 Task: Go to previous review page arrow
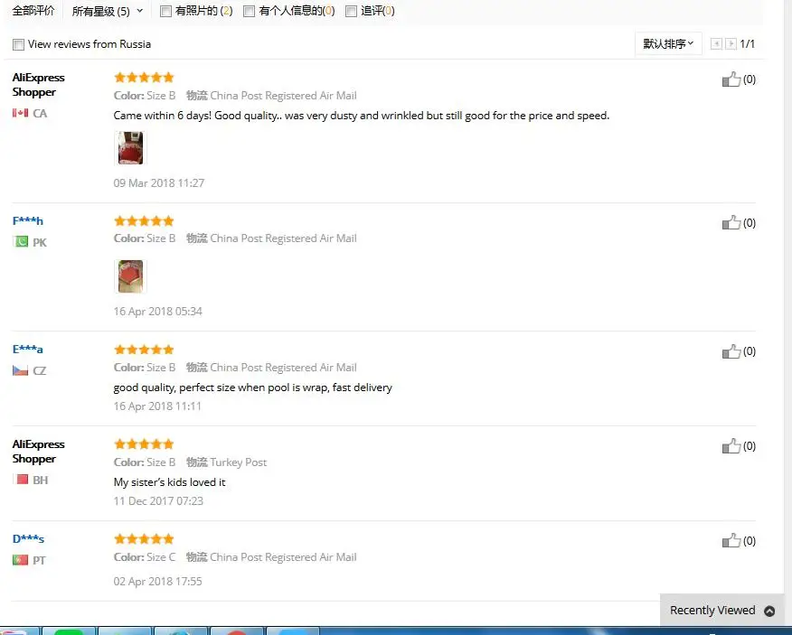click(716, 44)
